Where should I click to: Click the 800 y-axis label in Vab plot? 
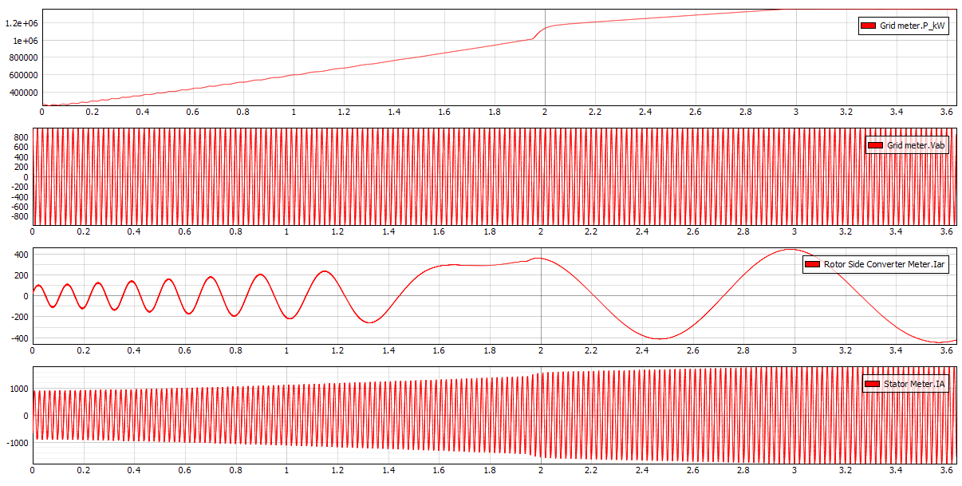19,138
